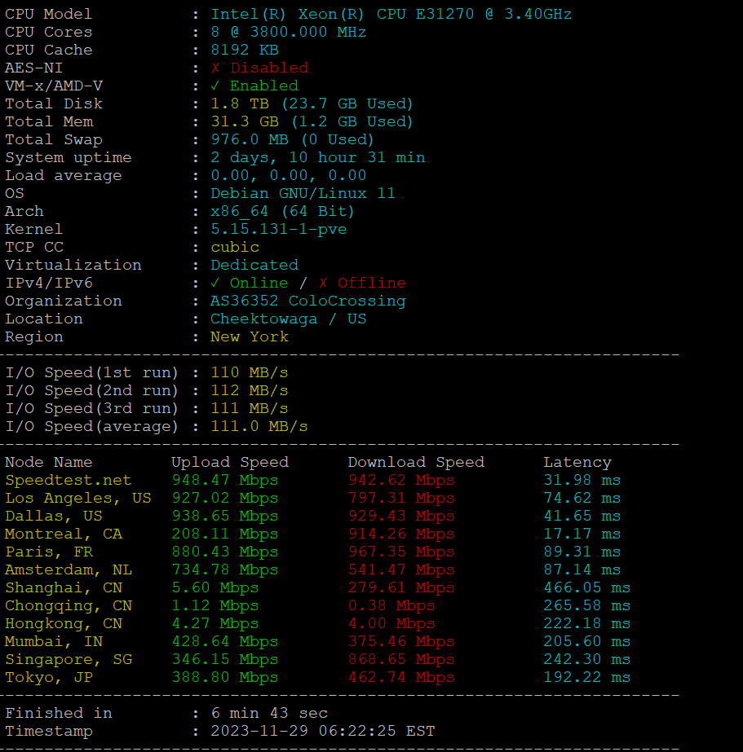743x752 pixels.
Task: Click Singapore's 868.65 Mbps download speed
Action: [400, 660]
